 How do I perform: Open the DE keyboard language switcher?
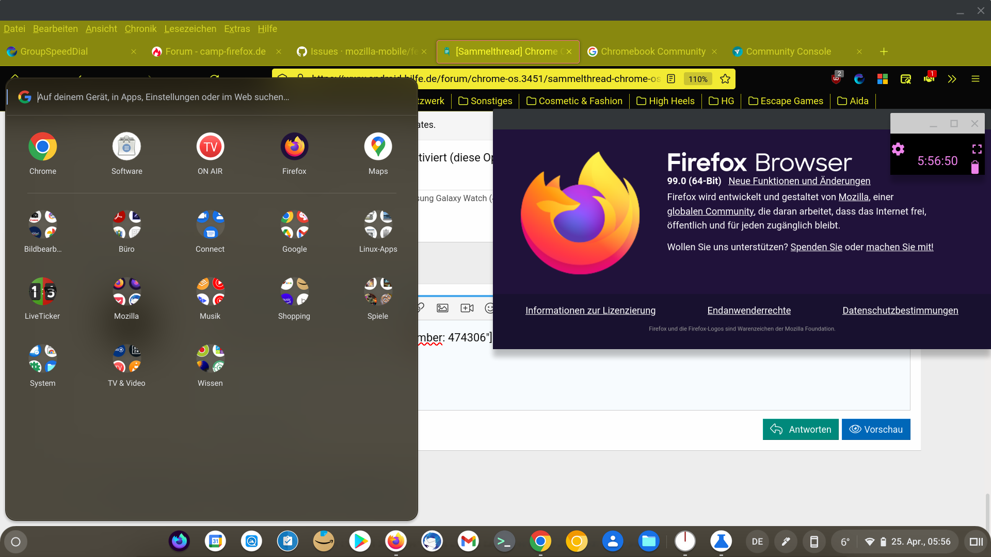(x=757, y=542)
